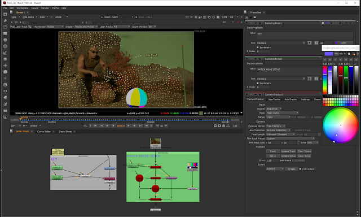Collapse the CameraTracker1 properties panel arrow
The width and height of the screenshot is (361, 217).
pos(247,94)
